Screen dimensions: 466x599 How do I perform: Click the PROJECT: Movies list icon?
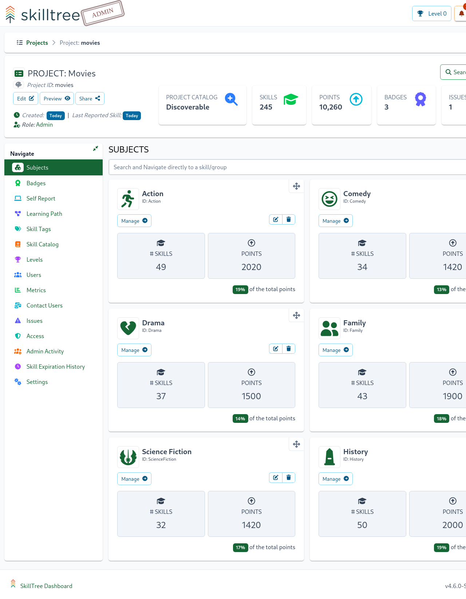pos(19,74)
